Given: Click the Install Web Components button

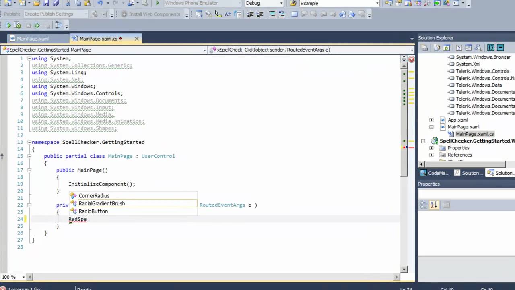Looking at the screenshot, I should [150, 14].
